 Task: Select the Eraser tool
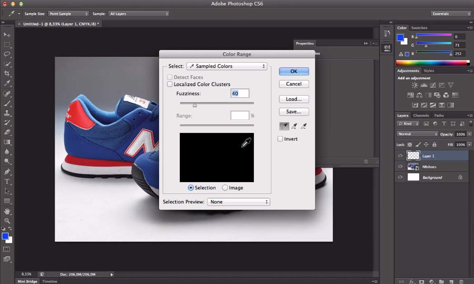[x=7, y=132]
